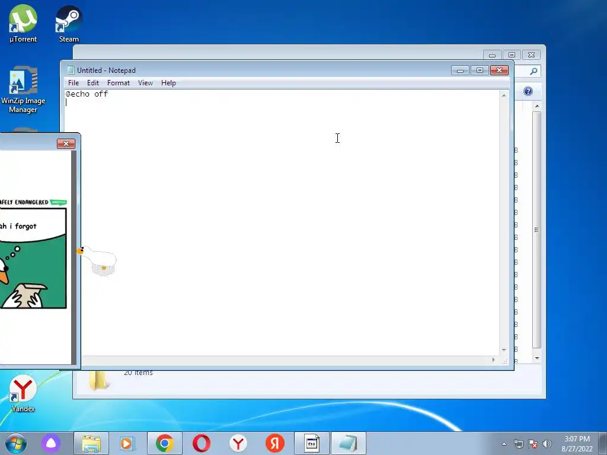Click the red Yandex Я taskbar icon
The image size is (607, 455).
(275, 443)
